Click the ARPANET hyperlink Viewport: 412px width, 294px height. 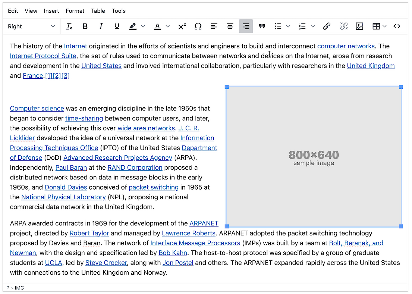(204, 223)
